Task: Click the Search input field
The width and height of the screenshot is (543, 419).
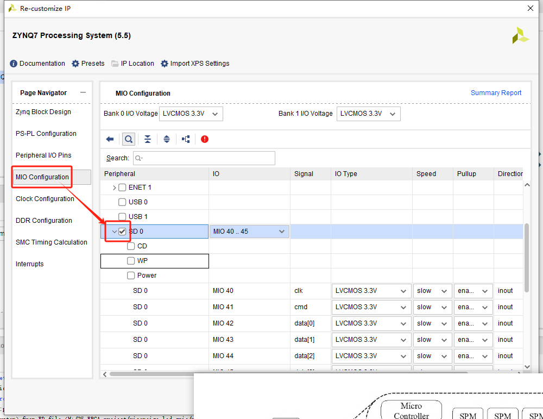Action: click(x=204, y=158)
